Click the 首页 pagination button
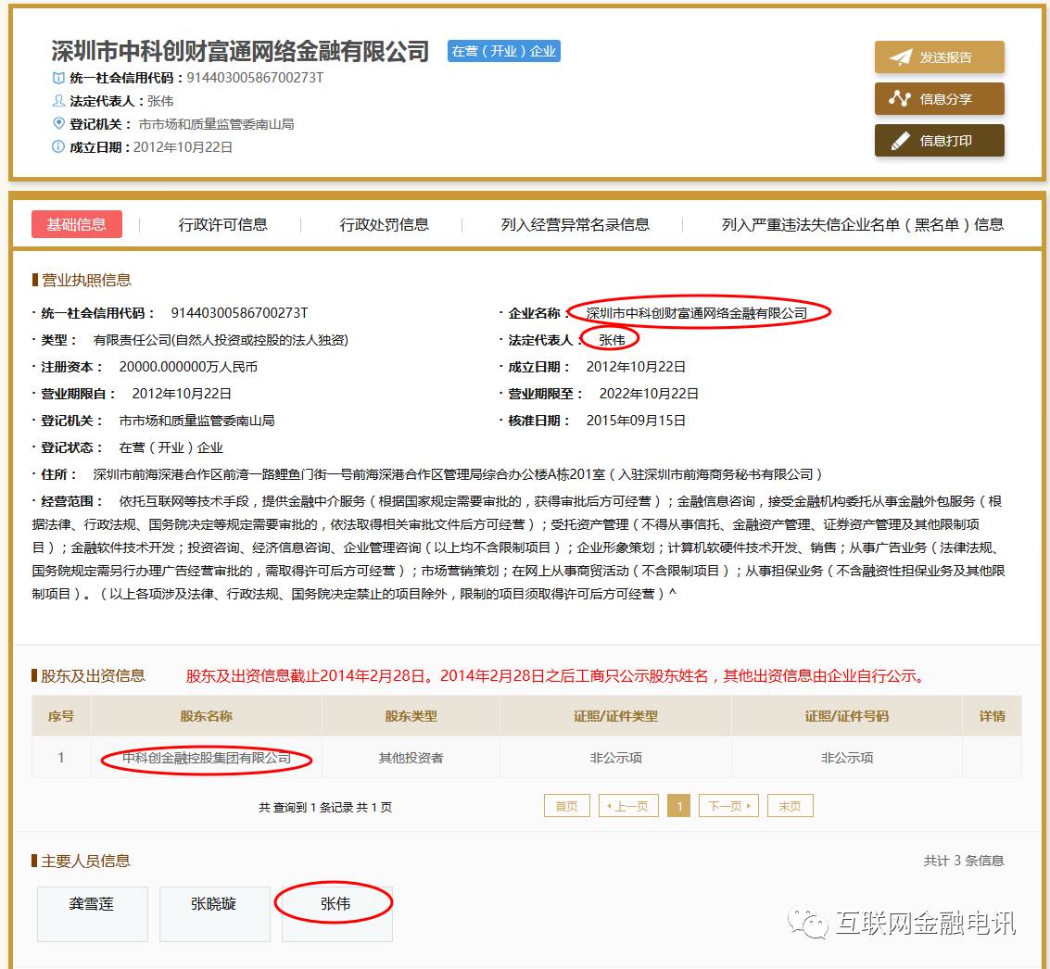Screen dimensions: 1050x969 tap(566, 806)
